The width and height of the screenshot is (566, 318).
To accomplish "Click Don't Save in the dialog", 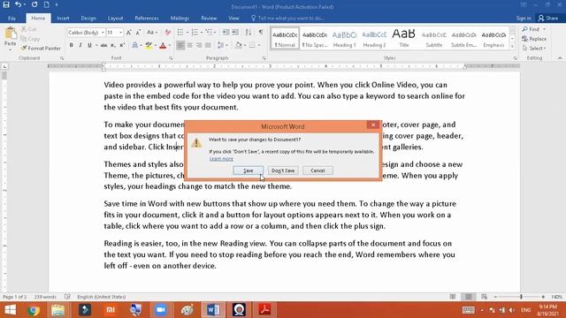I will click(283, 170).
